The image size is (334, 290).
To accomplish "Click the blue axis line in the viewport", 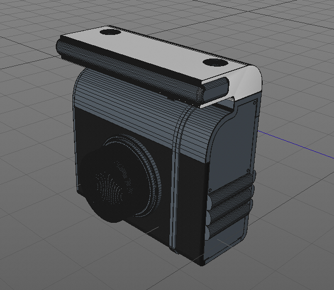I will point(296,144).
